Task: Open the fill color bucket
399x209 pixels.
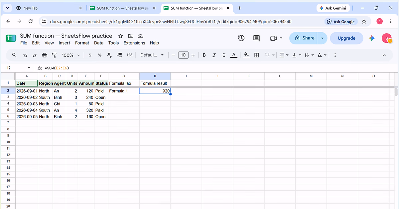Action: coord(246,55)
